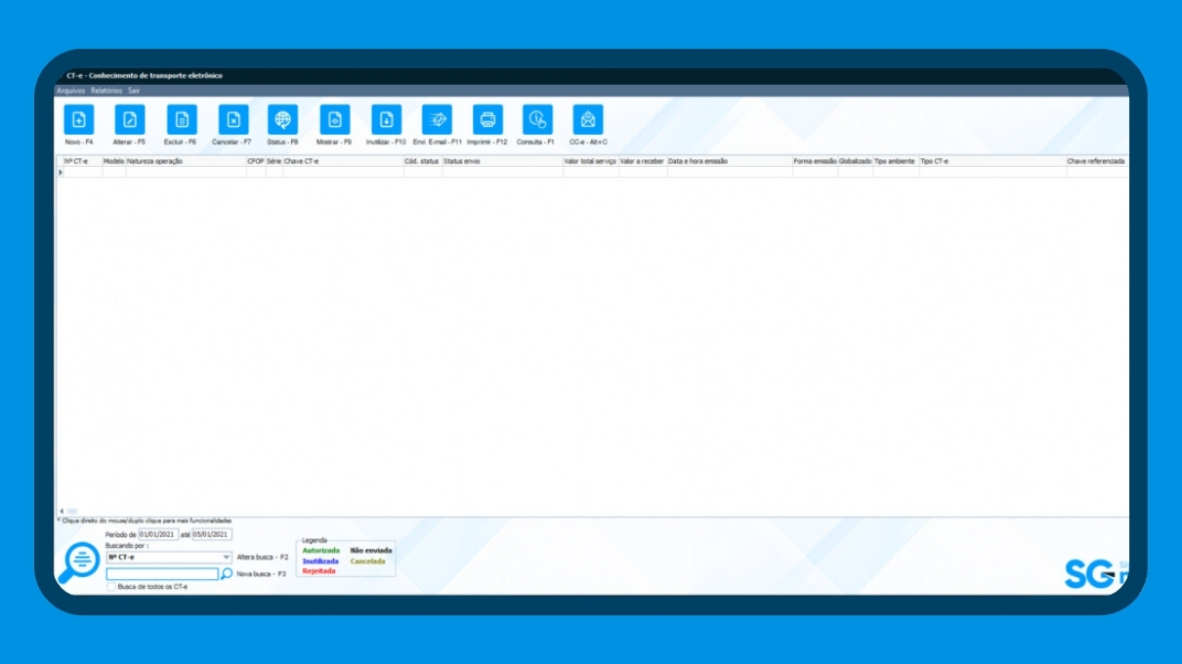Delete record with Excluir icon
The image size is (1182, 664).
click(x=182, y=120)
